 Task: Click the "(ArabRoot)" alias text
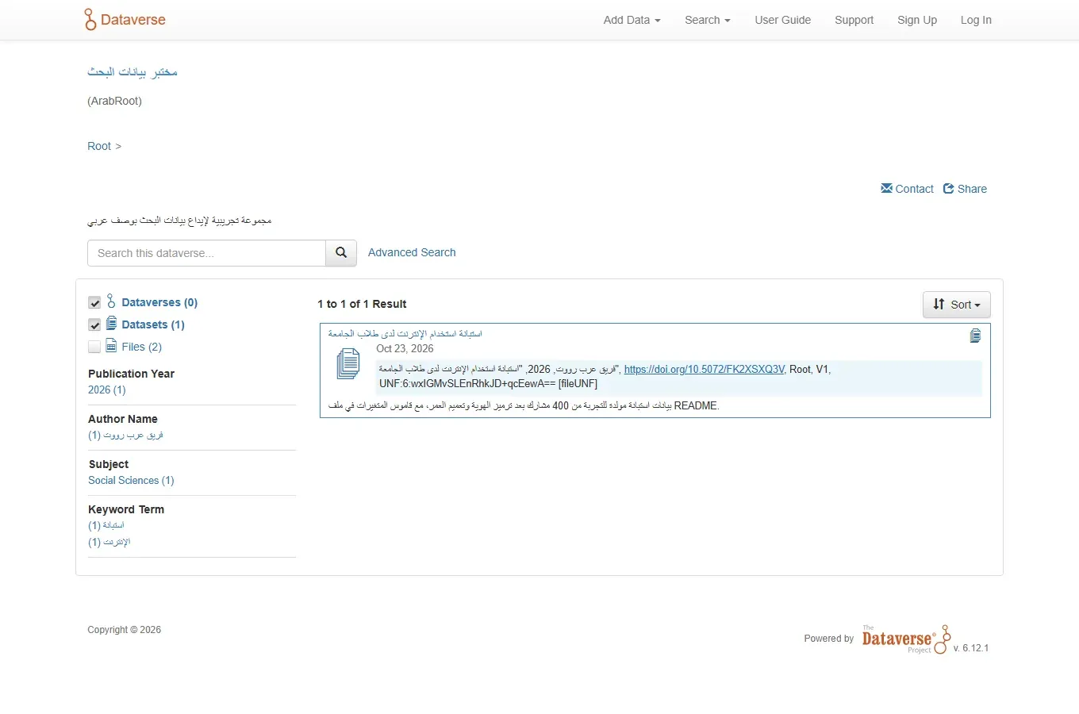[114, 101]
